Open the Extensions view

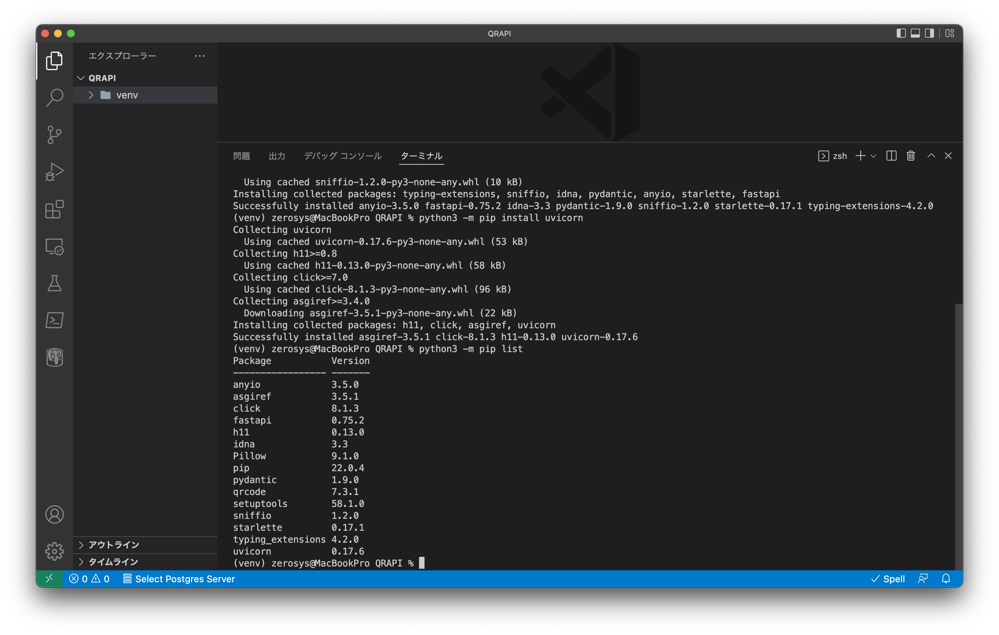(x=54, y=209)
